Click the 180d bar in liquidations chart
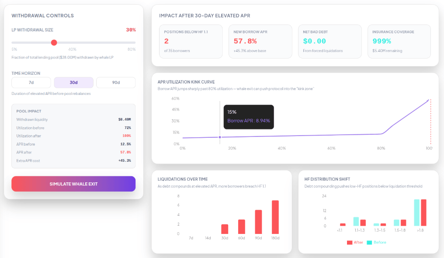 [x=275, y=217]
